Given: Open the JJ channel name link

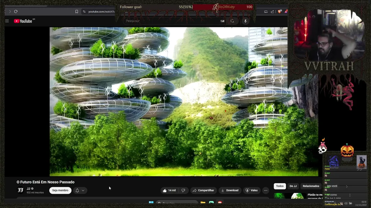Looking at the screenshot, I should tap(28, 189).
